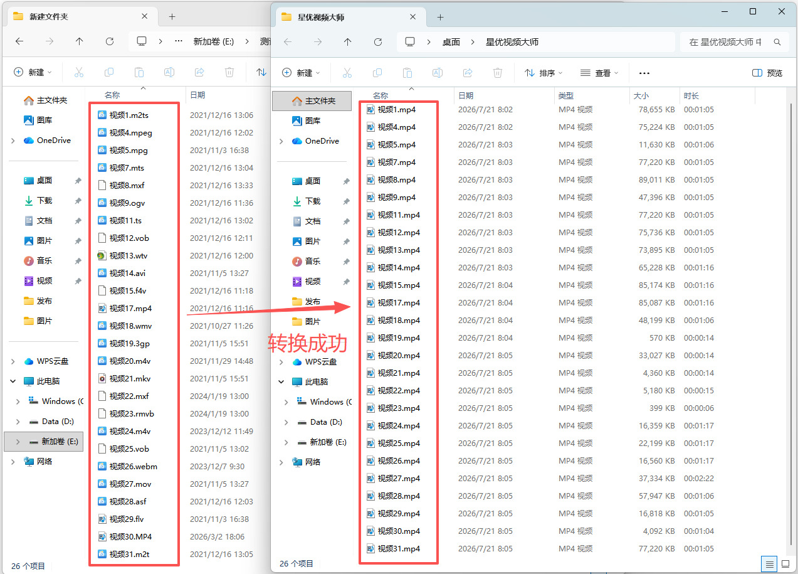Go up one folder level in right window

coord(348,42)
